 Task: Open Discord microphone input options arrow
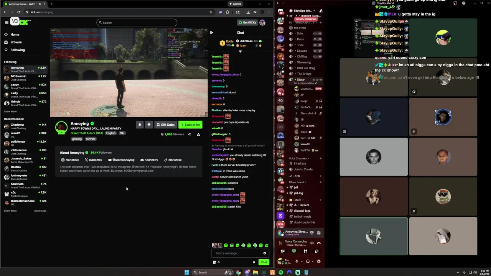pos(301,261)
